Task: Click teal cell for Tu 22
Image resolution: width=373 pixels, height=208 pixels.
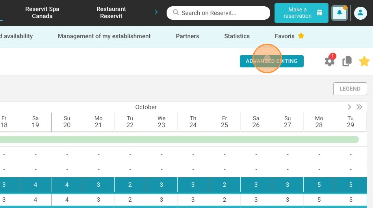Action: tap(130, 185)
